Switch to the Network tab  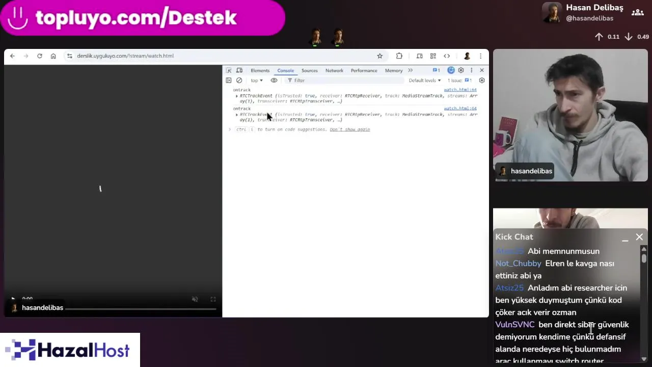pos(334,70)
